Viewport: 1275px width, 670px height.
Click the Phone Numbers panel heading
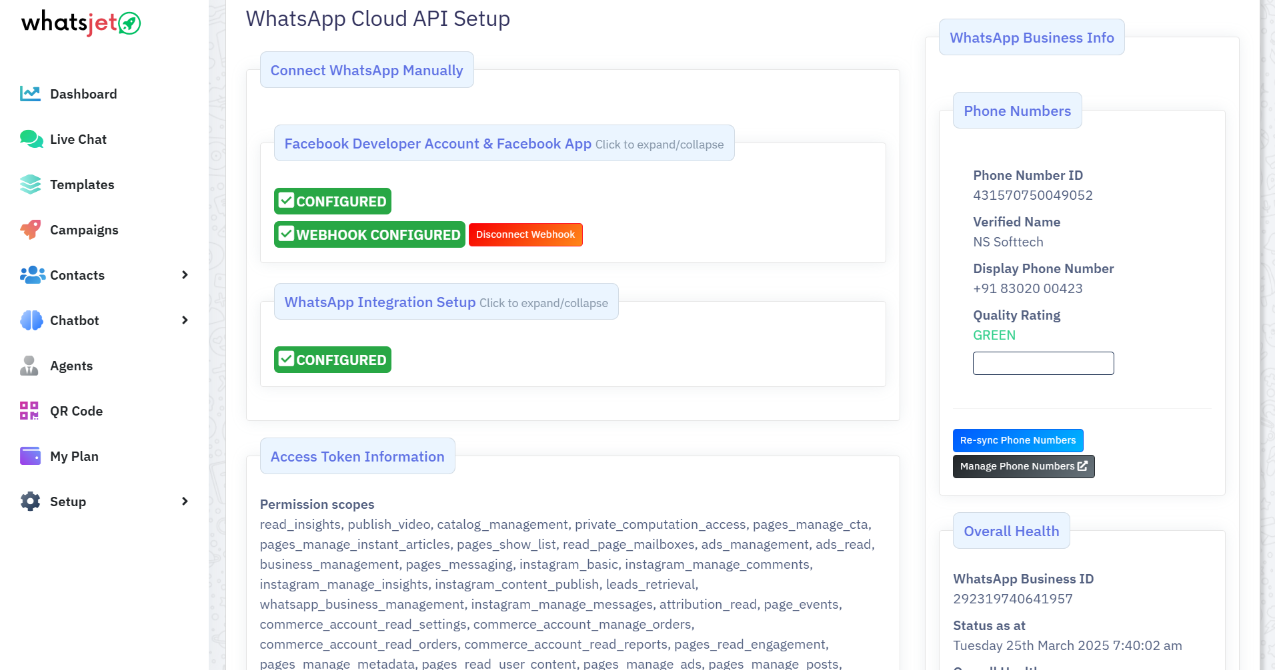pos(1017,111)
